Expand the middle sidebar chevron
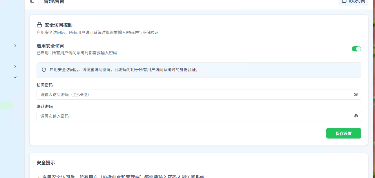The height and width of the screenshot is (178, 375). pos(15,66)
